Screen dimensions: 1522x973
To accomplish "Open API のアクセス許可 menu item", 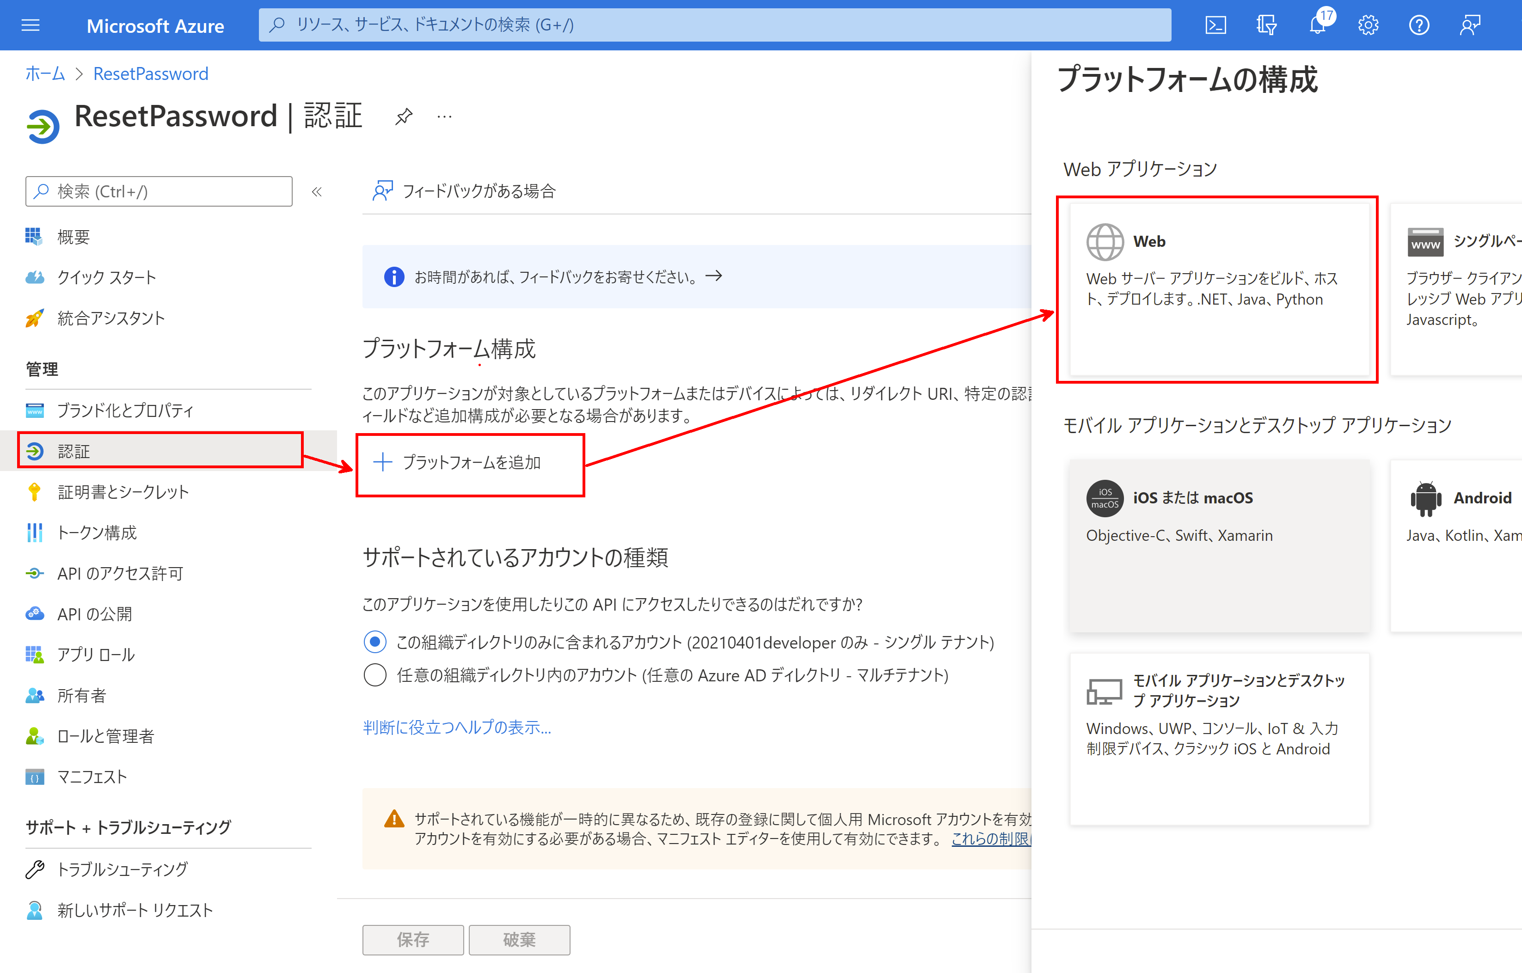I will coord(120,573).
